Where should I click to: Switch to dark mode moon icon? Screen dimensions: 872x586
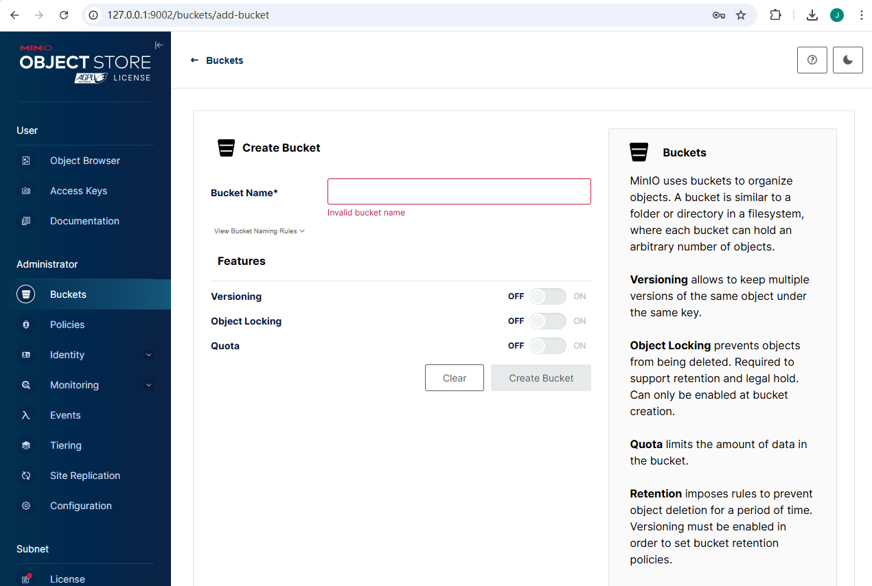click(x=848, y=60)
